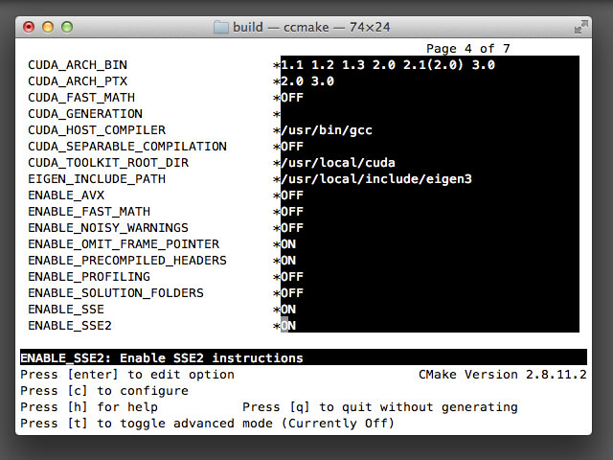This screenshot has width=613, height=460.
Task: Click the 'Press [c] to configure' hint
Action: (104, 391)
